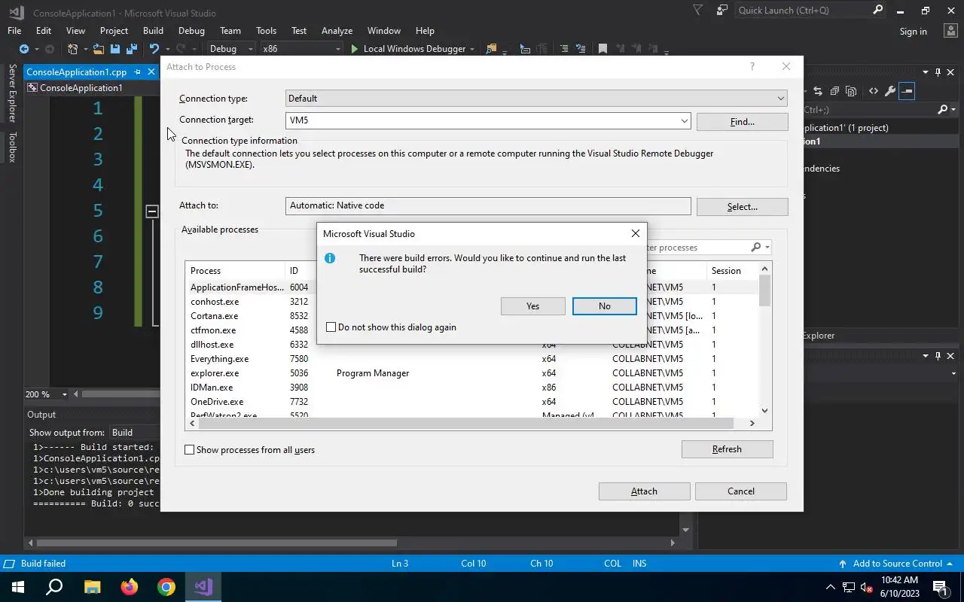Open the editor zoom 200 % dropdown
The image size is (964, 602).
pyautogui.click(x=64, y=394)
